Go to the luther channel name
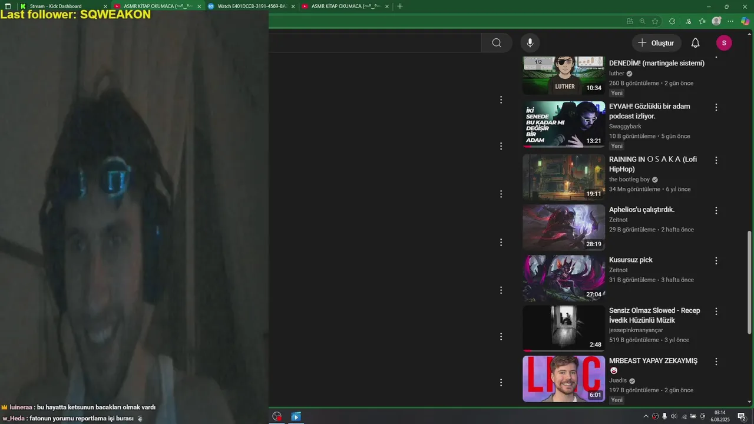754x424 pixels. [617, 74]
